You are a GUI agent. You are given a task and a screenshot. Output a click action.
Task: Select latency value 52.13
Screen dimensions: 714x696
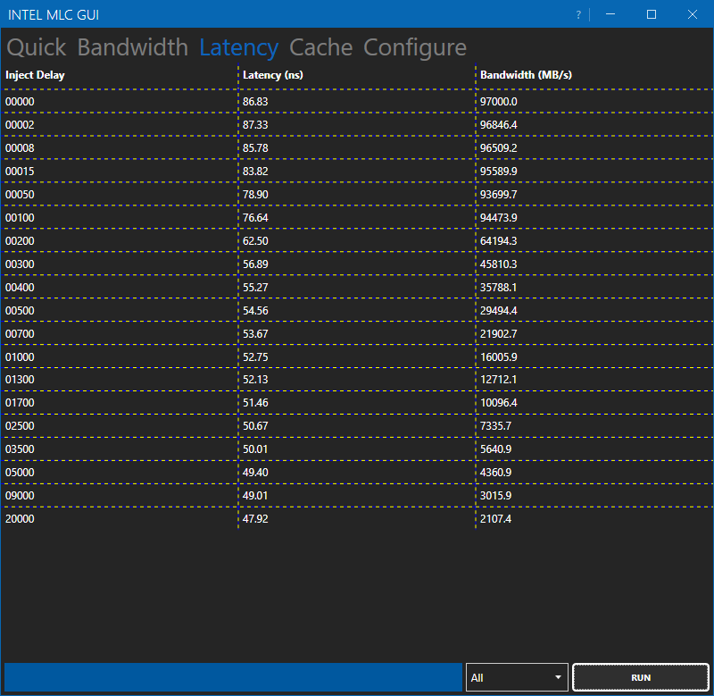[255, 380]
